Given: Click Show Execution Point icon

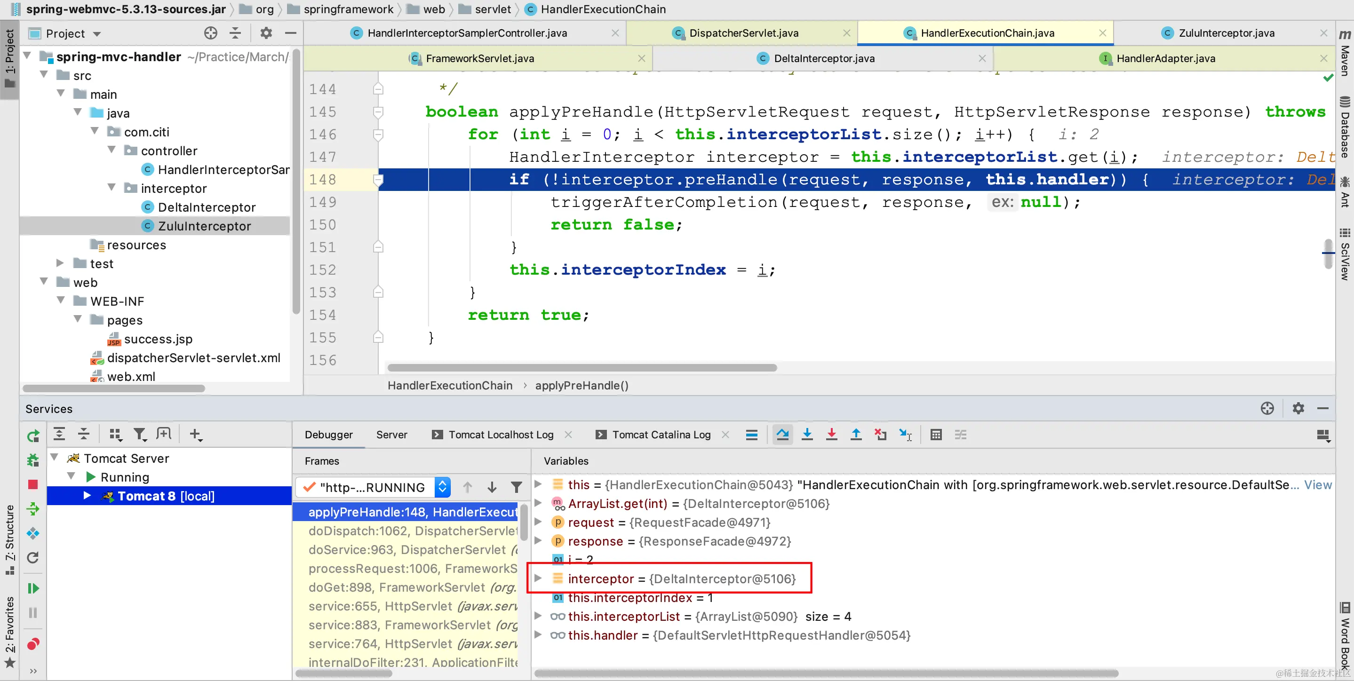Looking at the screenshot, I should click(x=752, y=435).
